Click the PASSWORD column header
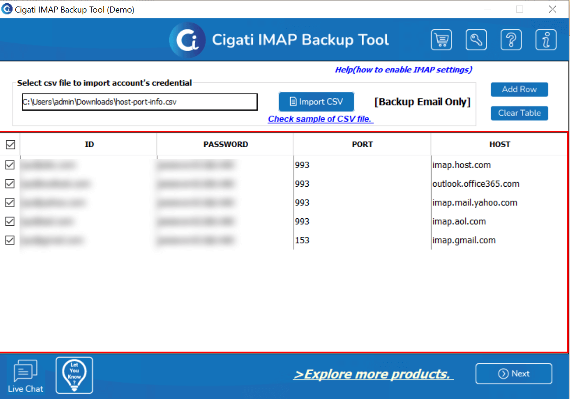 [225, 144]
